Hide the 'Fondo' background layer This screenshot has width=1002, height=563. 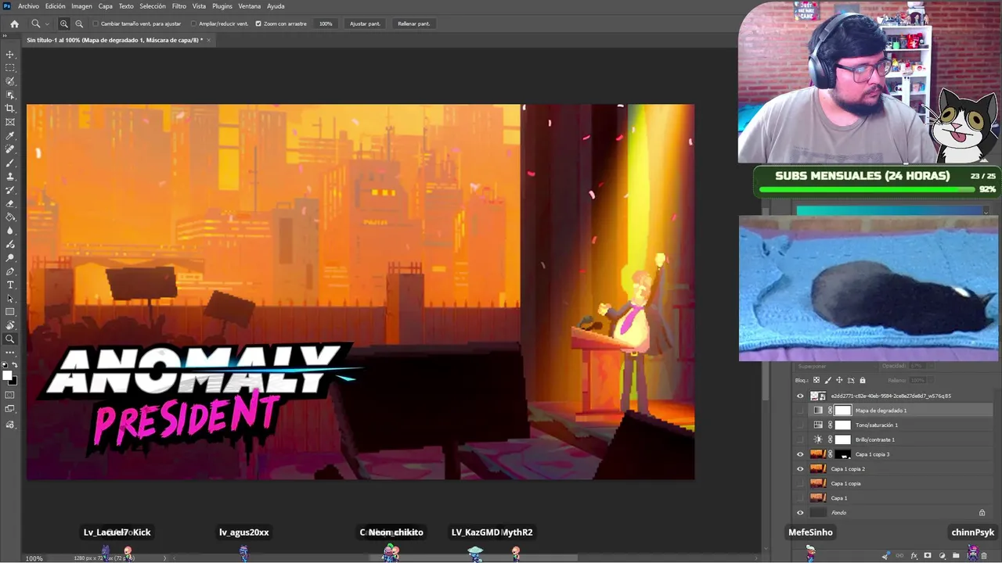[x=800, y=513]
